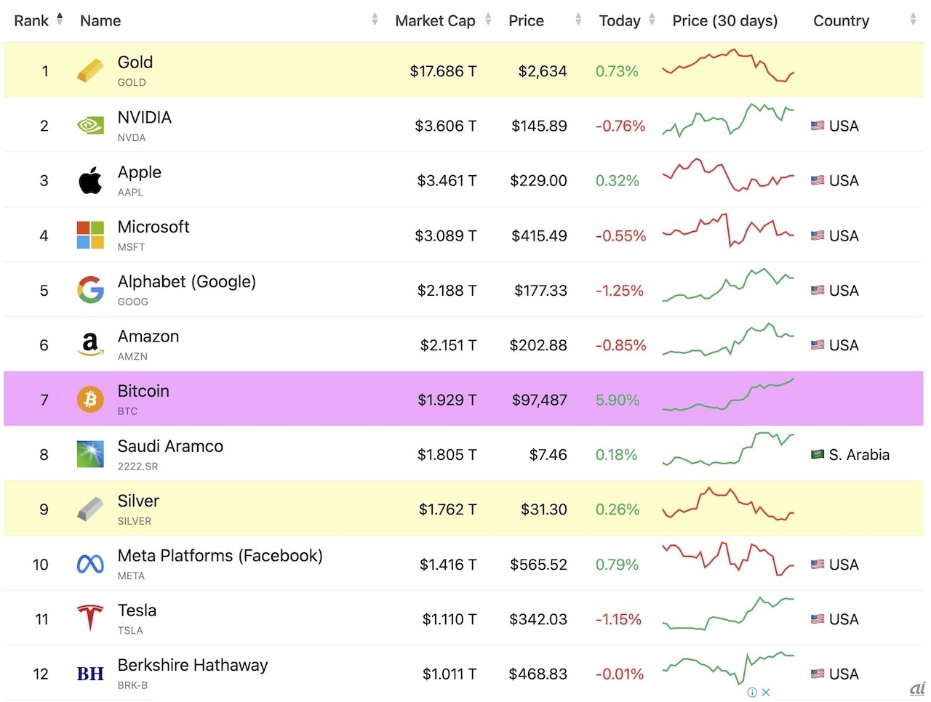Click the Country column header label
Image resolution: width=931 pixels, height=702 pixels.
point(841,20)
